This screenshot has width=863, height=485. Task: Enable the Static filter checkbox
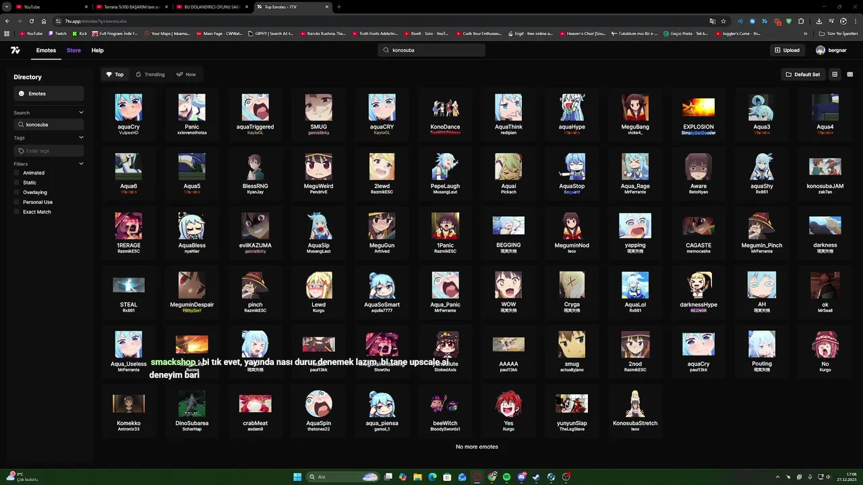point(17,183)
